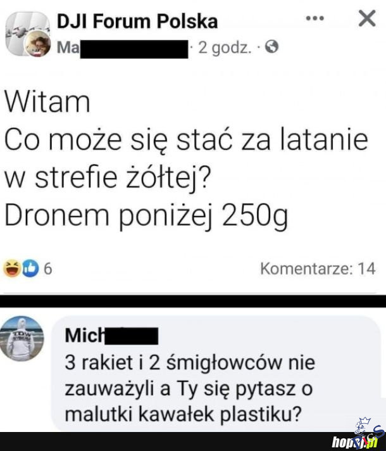Image resolution: width=386 pixels, height=451 pixels.
Task: Click the crowned mascot icon near watermark
Action: pyautogui.click(x=362, y=427)
